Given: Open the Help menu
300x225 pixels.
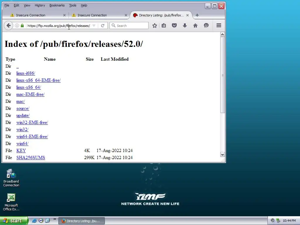Looking at the screenshot, I should [84, 5].
